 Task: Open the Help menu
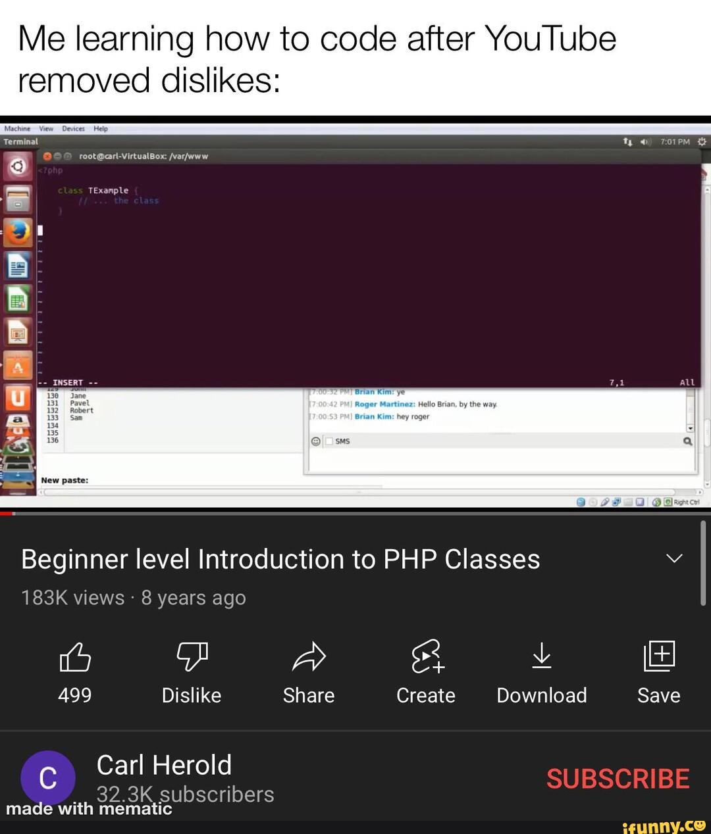point(101,129)
